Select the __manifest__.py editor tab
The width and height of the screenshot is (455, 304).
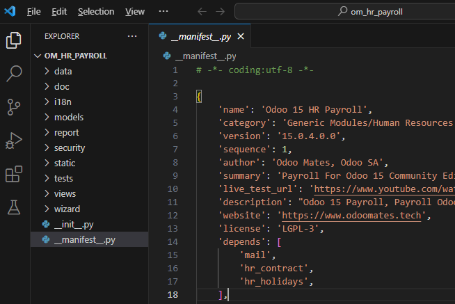(x=200, y=37)
